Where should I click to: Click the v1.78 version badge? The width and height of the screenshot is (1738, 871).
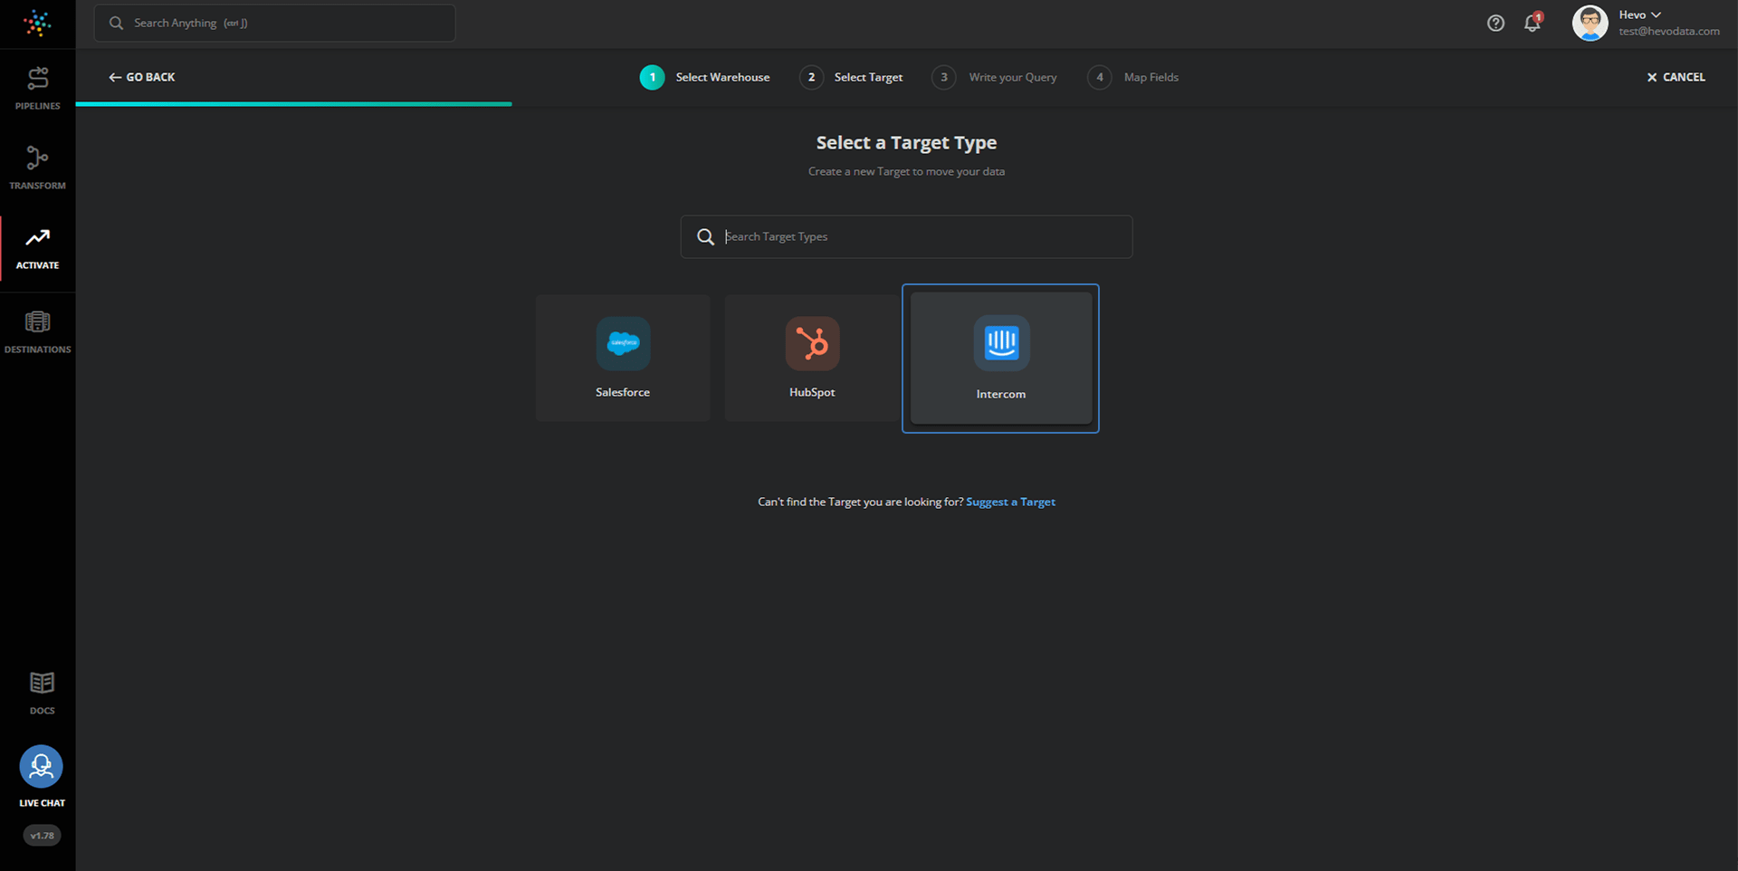click(42, 836)
